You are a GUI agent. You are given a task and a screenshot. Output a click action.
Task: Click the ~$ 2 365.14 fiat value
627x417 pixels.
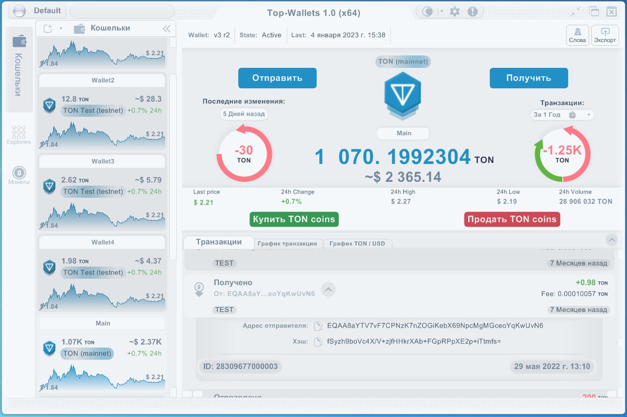tap(403, 177)
